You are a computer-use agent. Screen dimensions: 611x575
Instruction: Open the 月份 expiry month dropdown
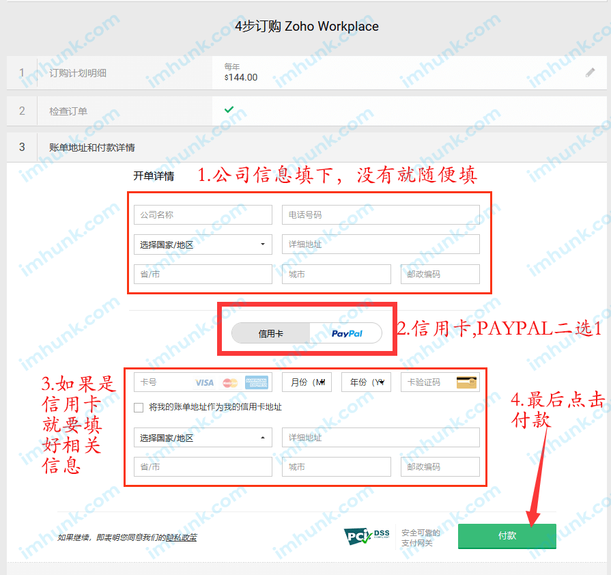(x=307, y=382)
